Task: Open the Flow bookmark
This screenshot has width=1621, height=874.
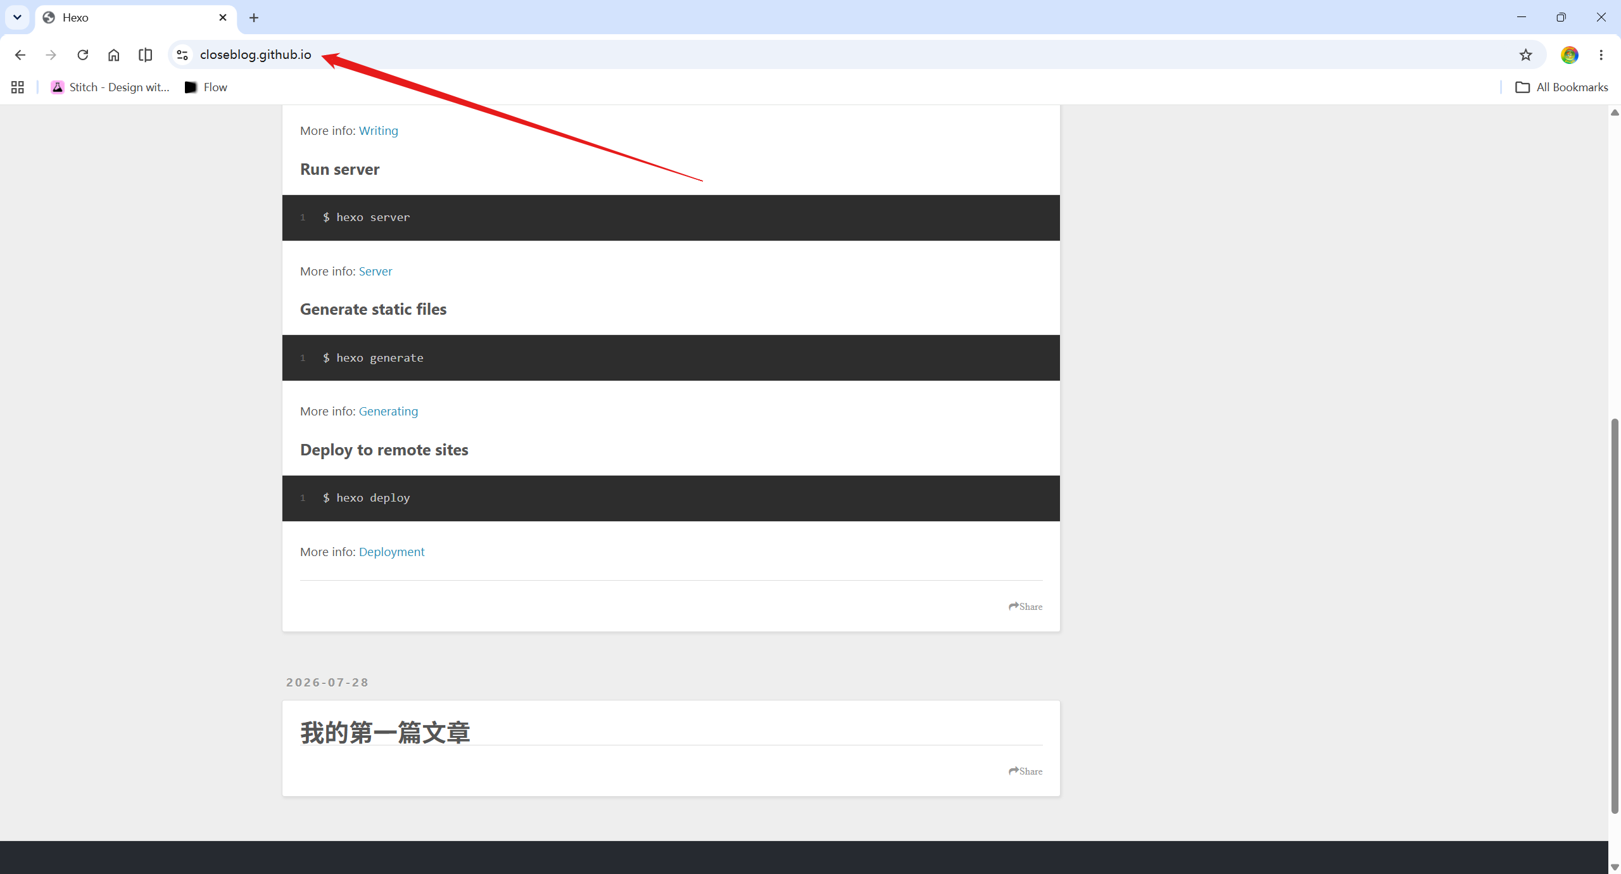Action: click(206, 87)
